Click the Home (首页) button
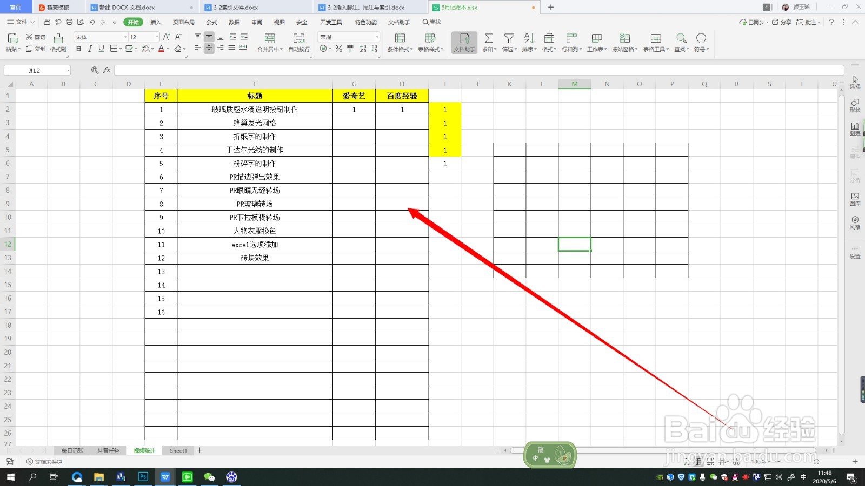 [16, 8]
